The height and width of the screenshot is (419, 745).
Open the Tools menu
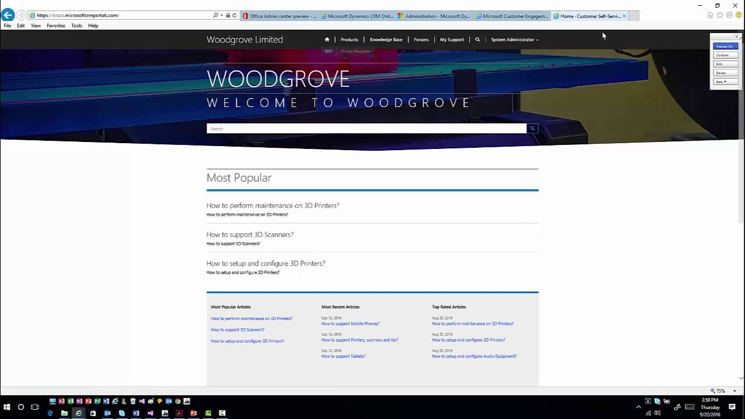[x=77, y=26]
